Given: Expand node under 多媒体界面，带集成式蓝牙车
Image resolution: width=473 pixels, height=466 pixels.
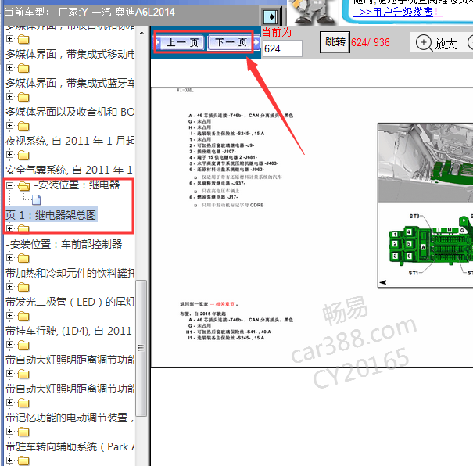Looking at the screenshot, I should pyautogui.click(x=9, y=96).
